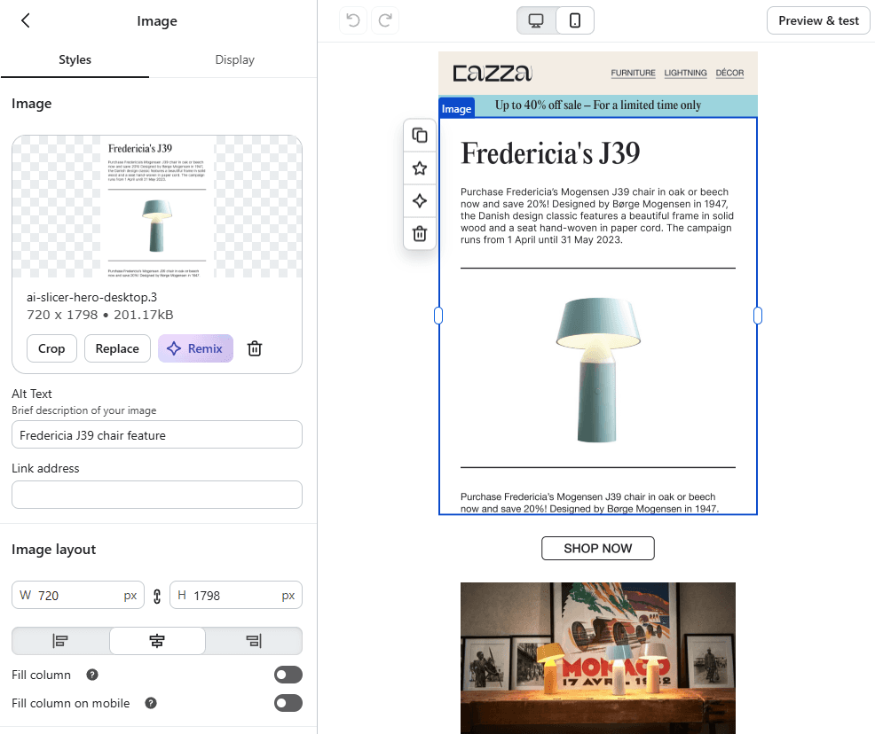The image size is (875, 734).
Task: Click the left resize handle of image
Action: click(x=438, y=316)
